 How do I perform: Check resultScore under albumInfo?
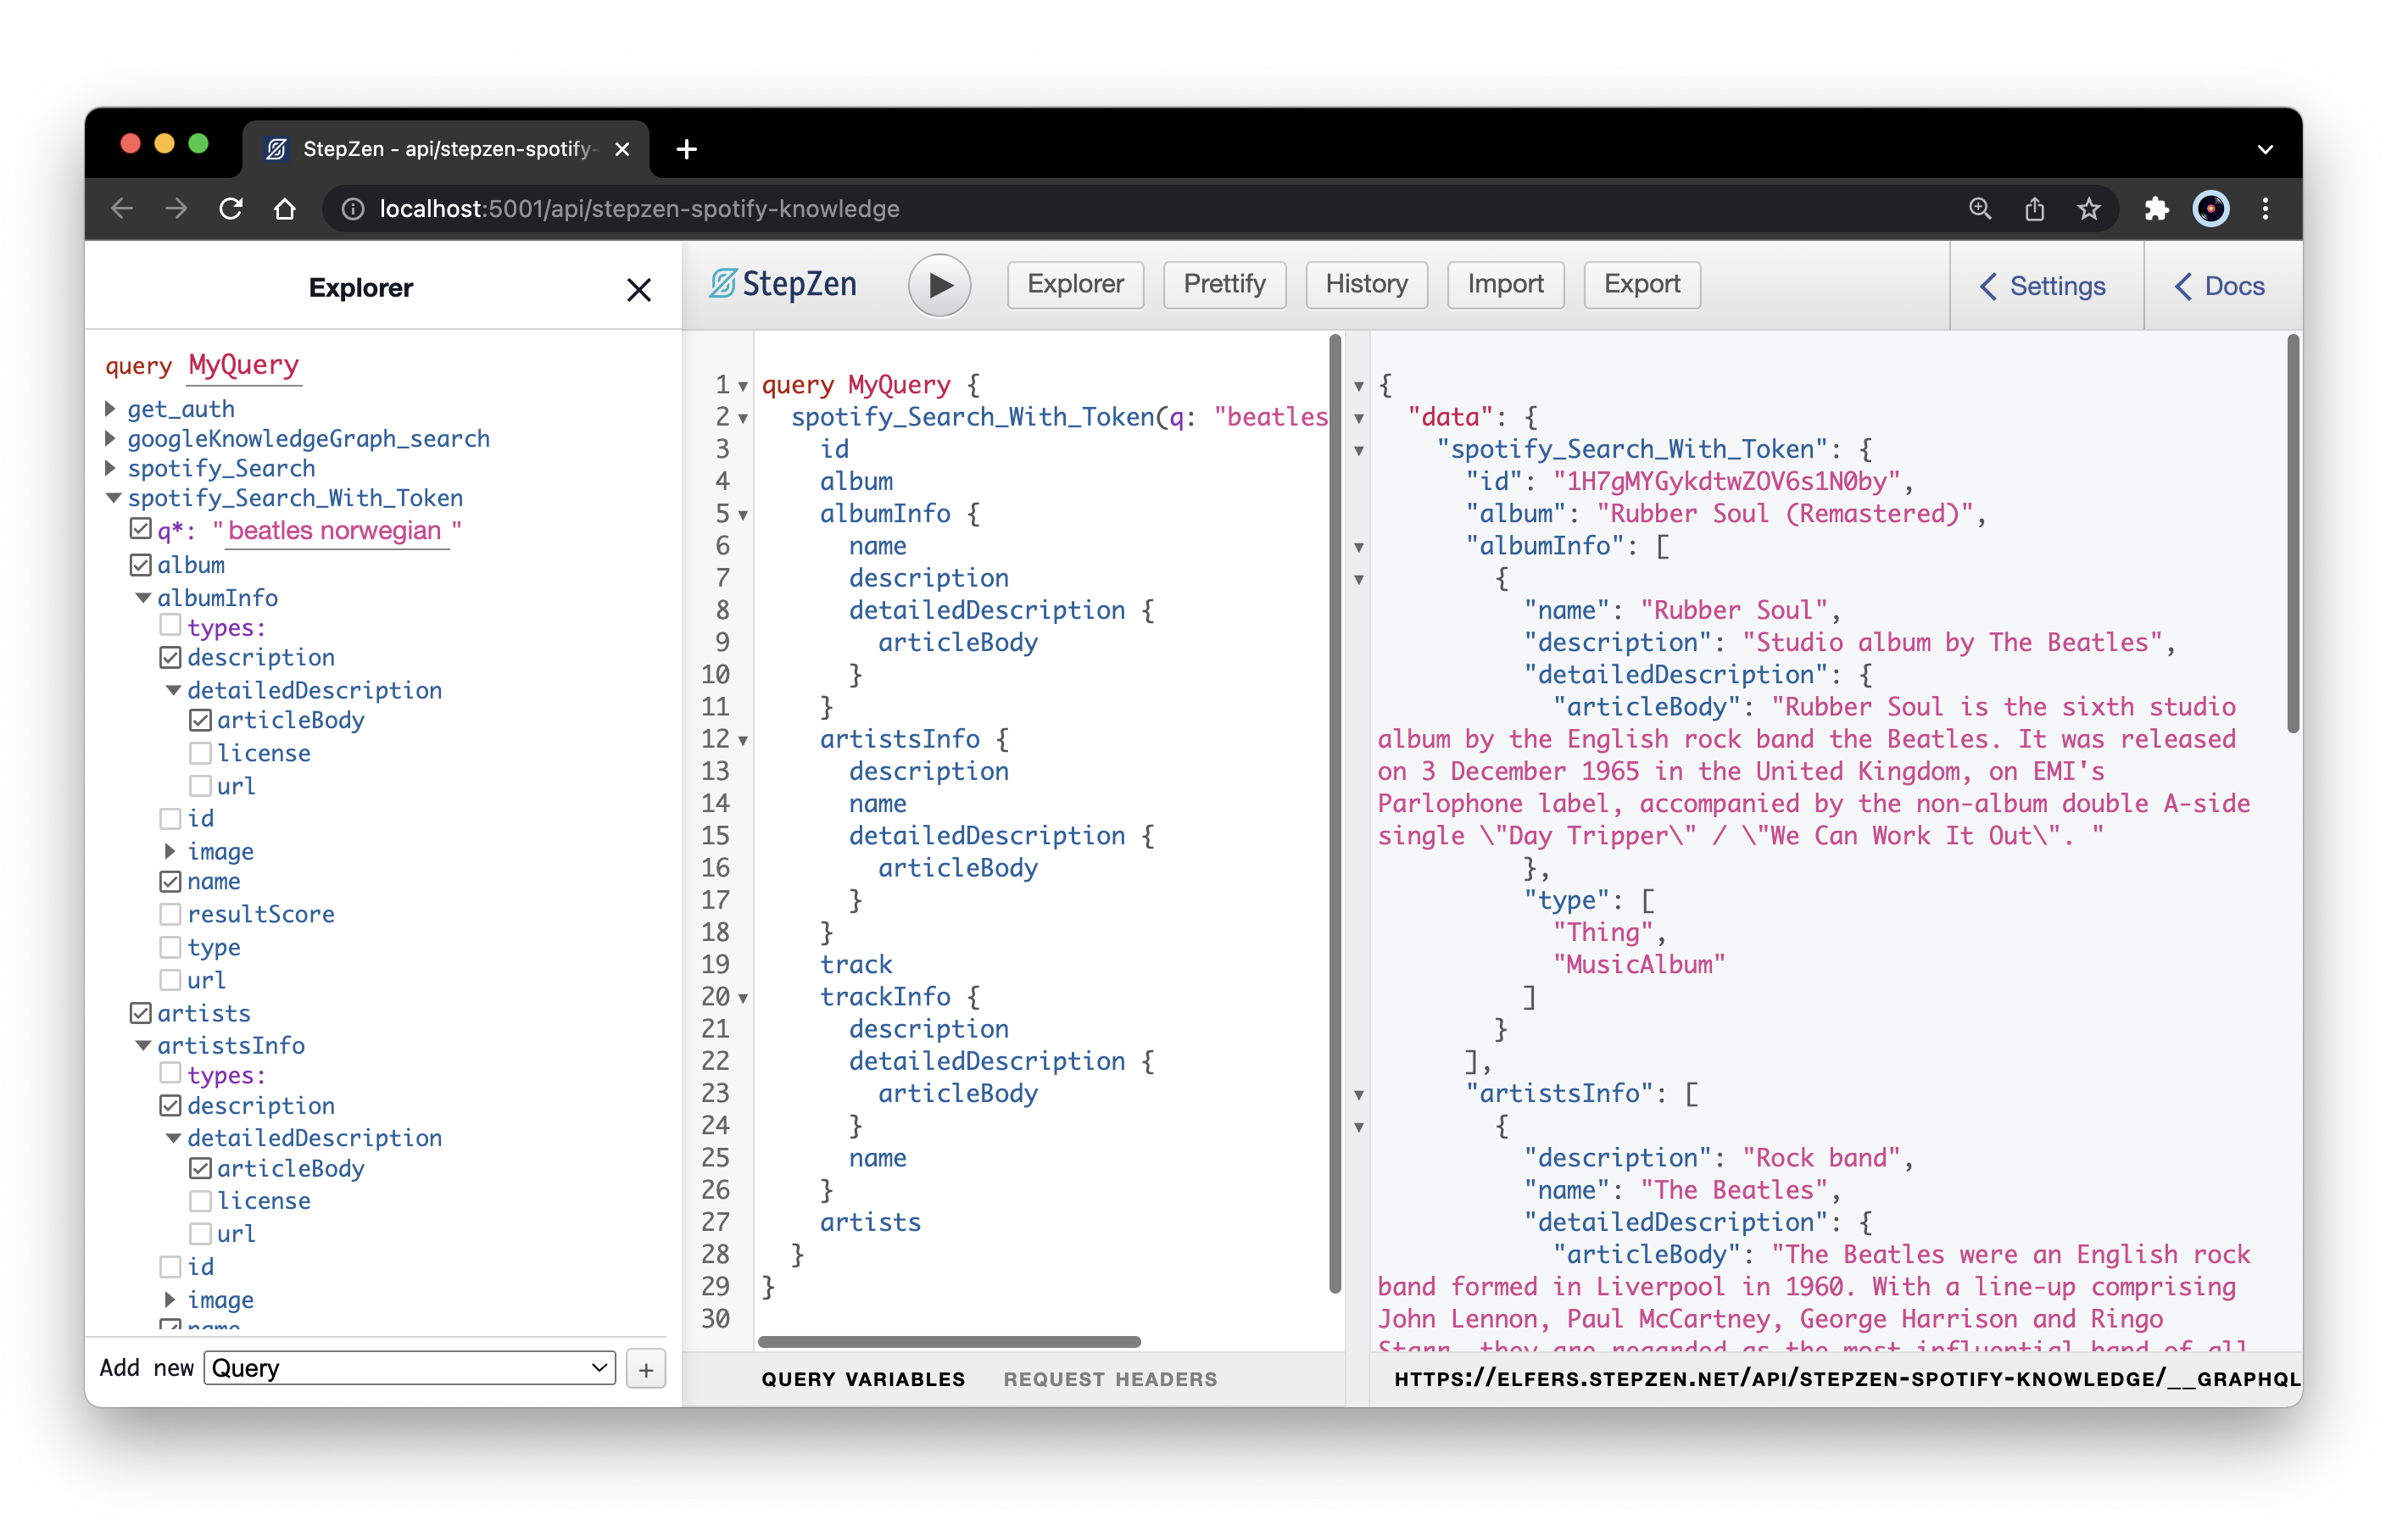[x=170, y=914]
